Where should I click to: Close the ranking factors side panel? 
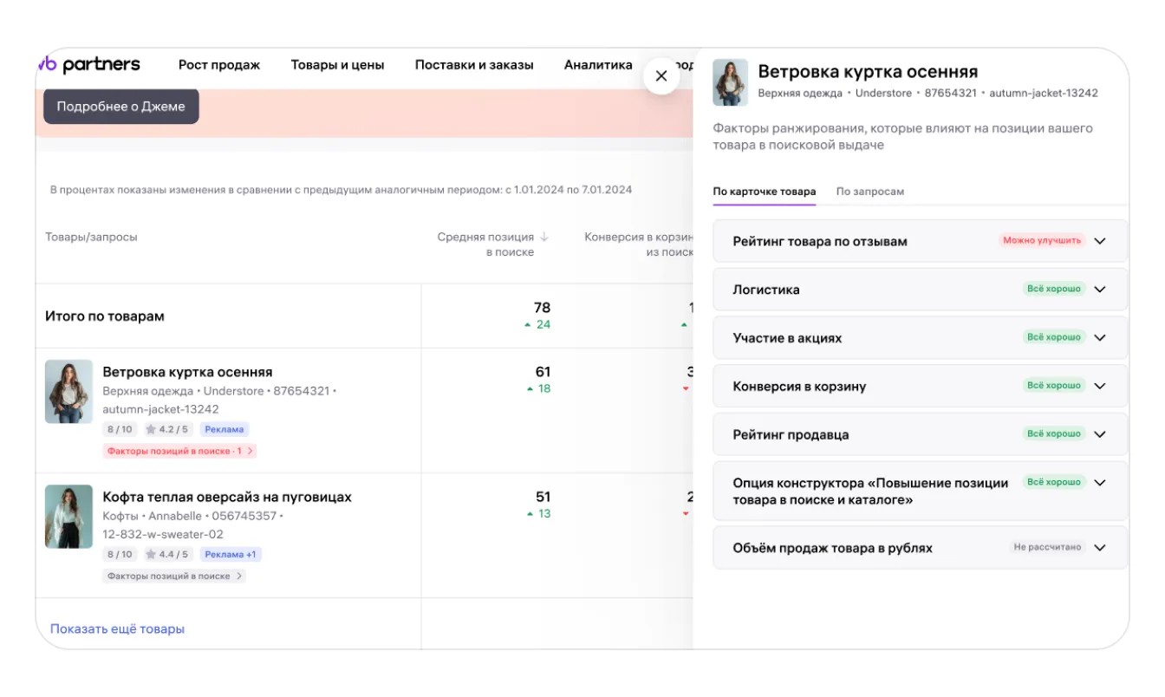(661, 76)
